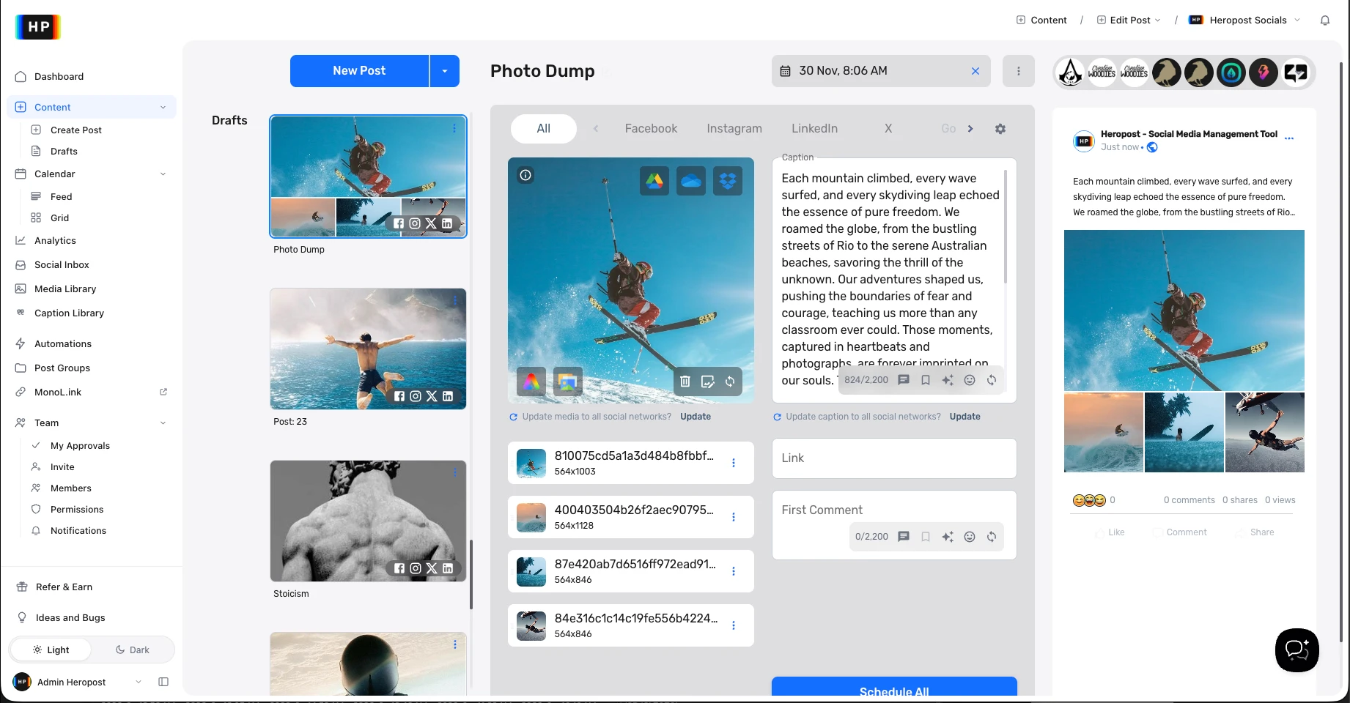
Task: Collapse the Calendar sidebar section
Action: pos(163,174)
